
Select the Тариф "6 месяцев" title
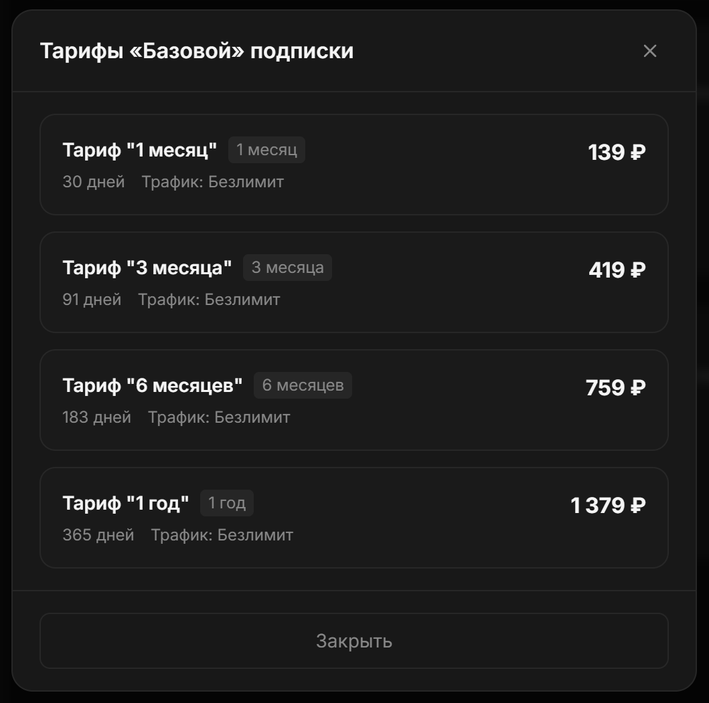153,386
